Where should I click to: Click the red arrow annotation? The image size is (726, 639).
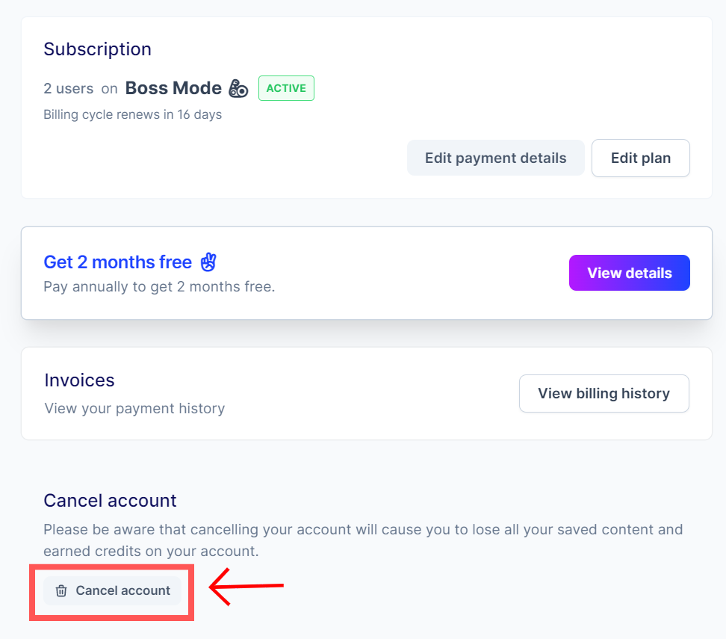[x=246, y=586]
